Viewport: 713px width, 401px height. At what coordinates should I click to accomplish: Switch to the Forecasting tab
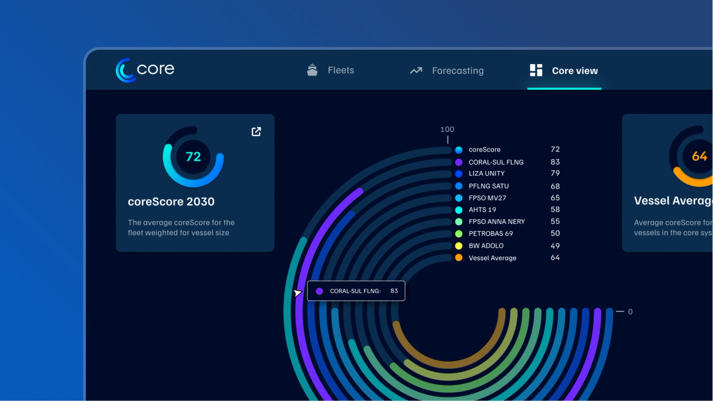(447, 71)
